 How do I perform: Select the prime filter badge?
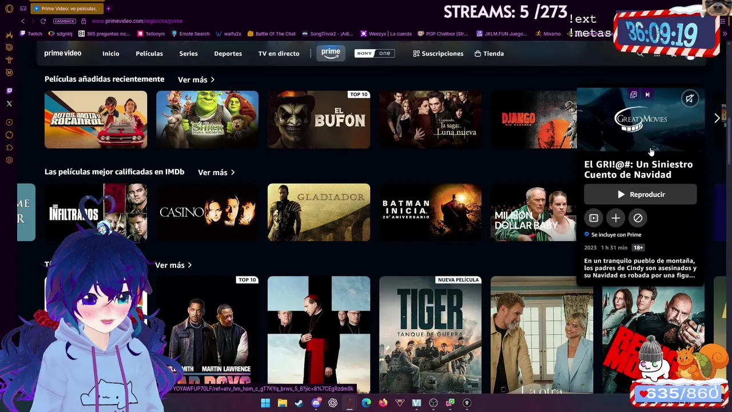(331, 53)
